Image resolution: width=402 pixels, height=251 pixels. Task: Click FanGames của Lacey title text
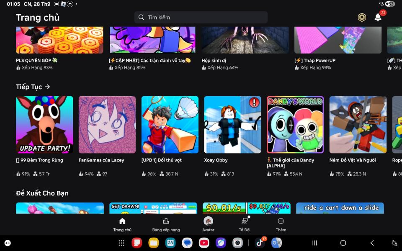tap(101, 160)
